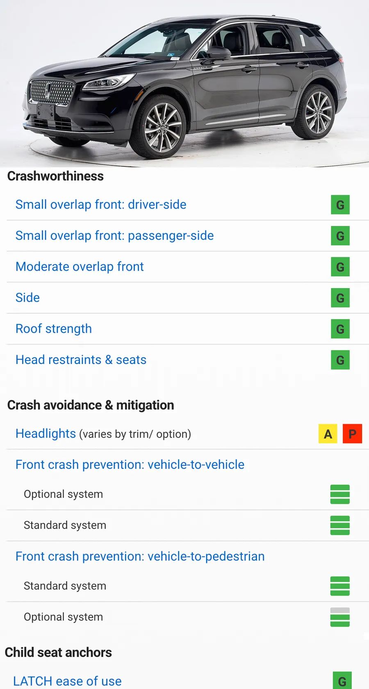Click G rating badge for Roof strength
Image resolution: width=369 pixels, height=689 pixels.
coord(340,329)
